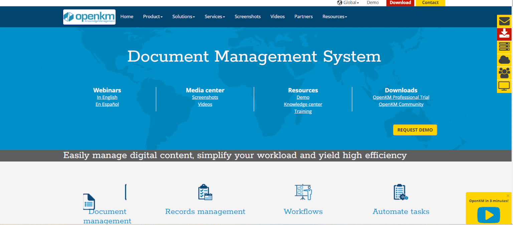Select the red download icon on right sidebar
This screenshot has height=225, width=513.
504,34
